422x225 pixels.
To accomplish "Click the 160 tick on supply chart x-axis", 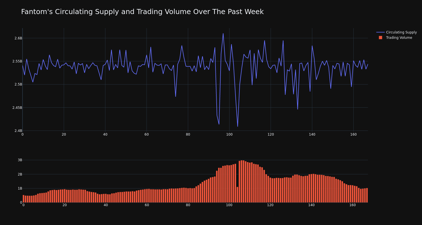I will pos(353,134).
